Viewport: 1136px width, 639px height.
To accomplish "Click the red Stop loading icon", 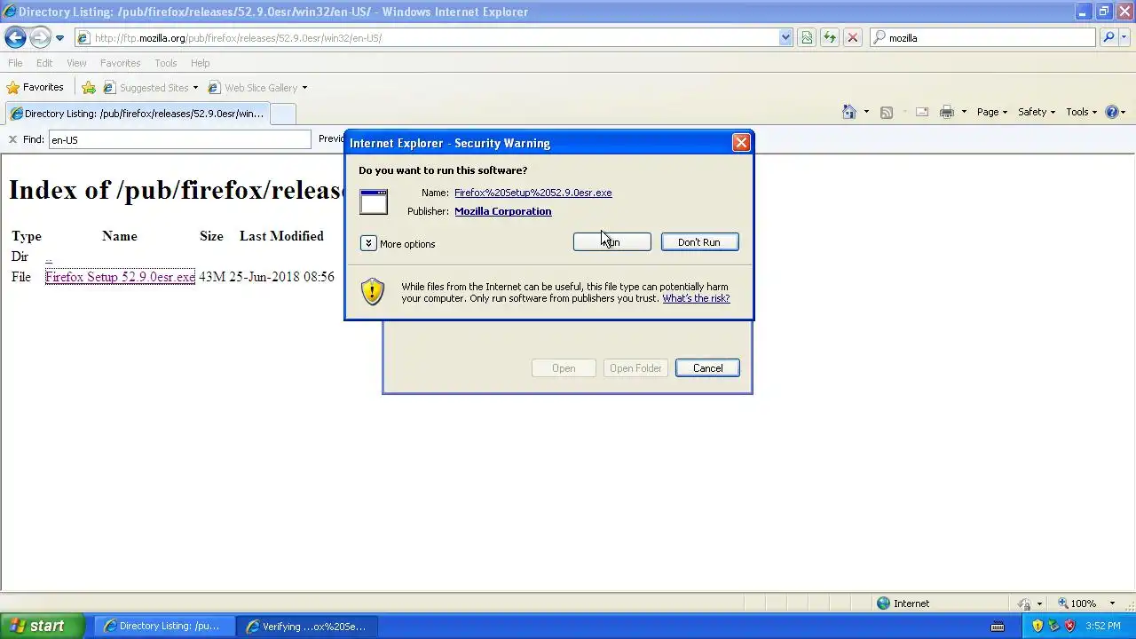I will point(853,38).
